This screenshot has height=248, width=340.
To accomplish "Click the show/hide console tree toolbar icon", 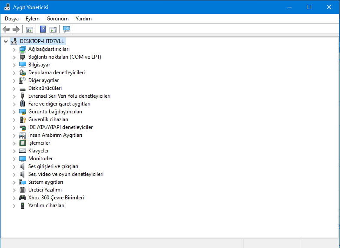I will tap(30, 29).
